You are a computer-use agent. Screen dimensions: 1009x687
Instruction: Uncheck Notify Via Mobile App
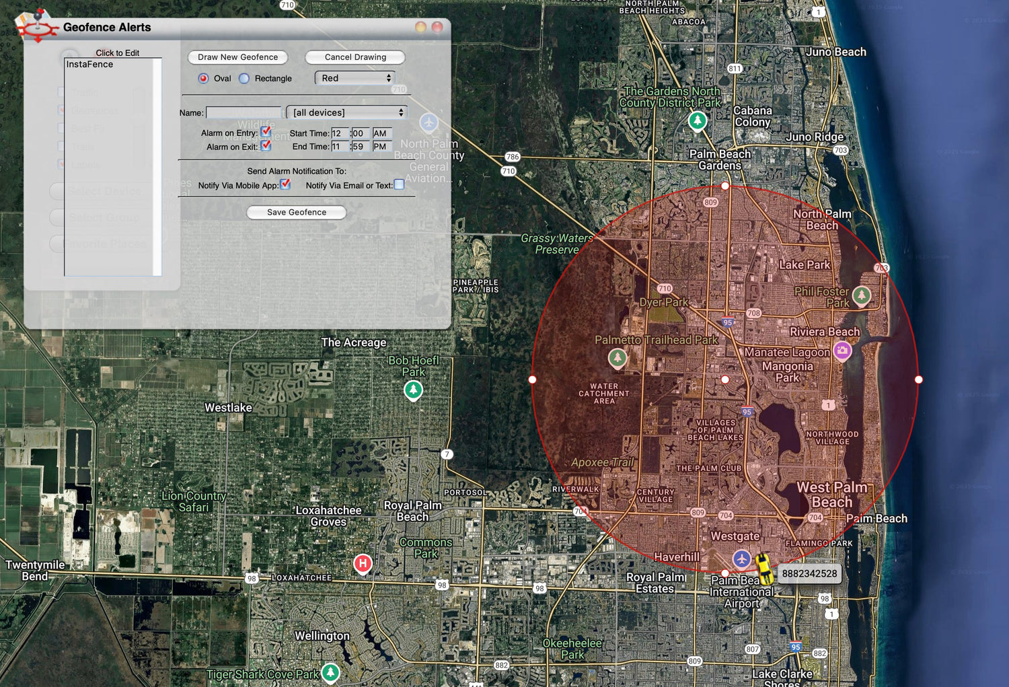tap(285, 184)
